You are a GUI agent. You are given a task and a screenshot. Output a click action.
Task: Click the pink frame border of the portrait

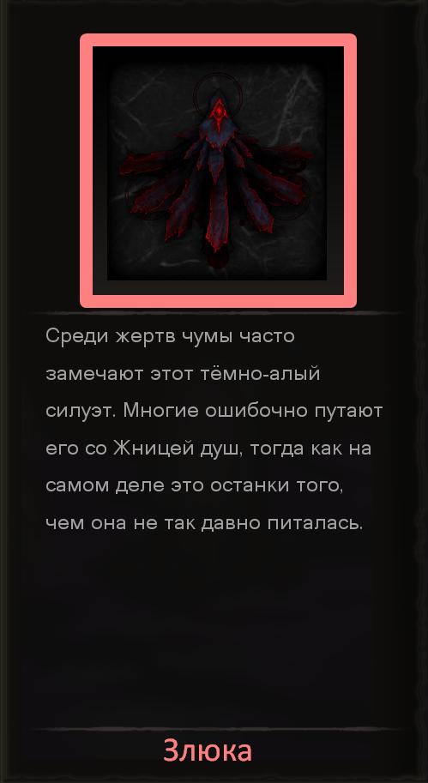pos(218,40)
